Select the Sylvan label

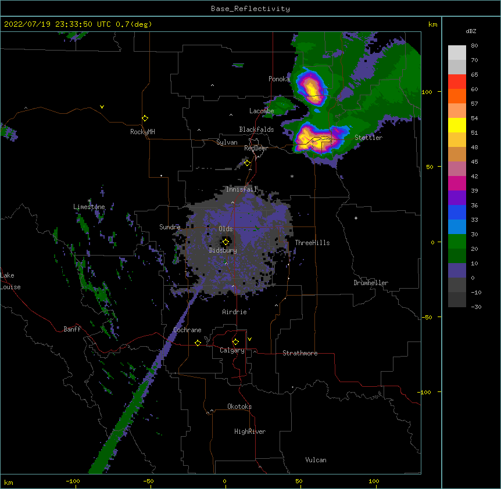(x=227, y=142)
